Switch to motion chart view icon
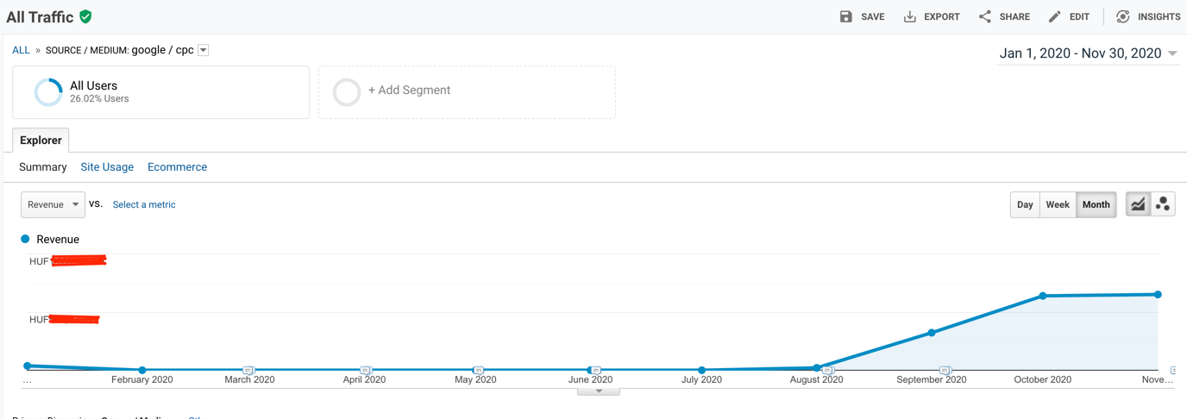This screenshot has width=1187, height=419. 1163,204
